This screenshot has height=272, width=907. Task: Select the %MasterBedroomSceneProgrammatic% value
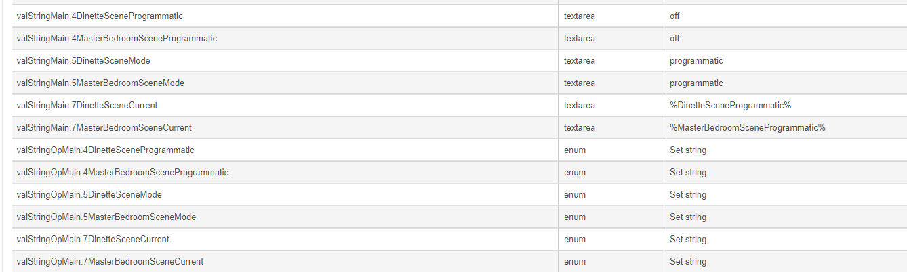coord(748,127)
